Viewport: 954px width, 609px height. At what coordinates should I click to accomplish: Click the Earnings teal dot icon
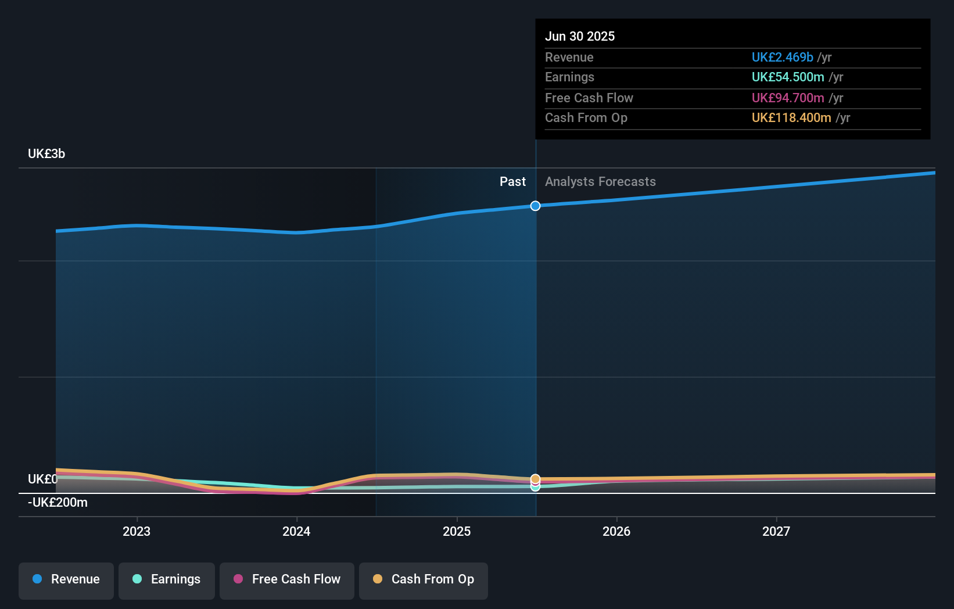tap(136, 579)
